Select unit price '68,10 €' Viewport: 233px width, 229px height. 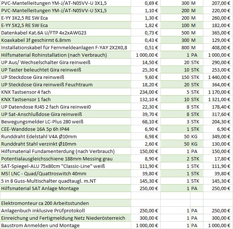(x=150, y=122)
